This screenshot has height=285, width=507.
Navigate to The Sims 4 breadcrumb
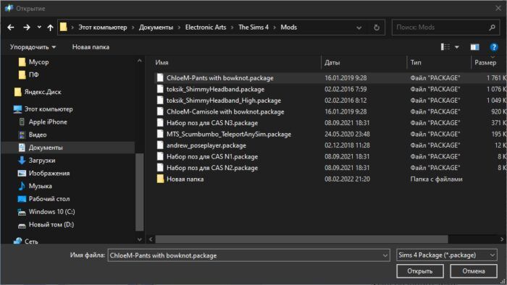[253, 27]
